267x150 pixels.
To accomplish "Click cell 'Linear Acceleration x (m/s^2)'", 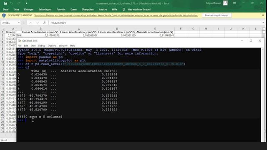I will (x=40, y=32).
